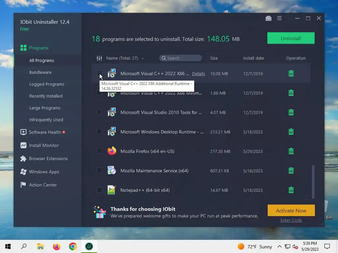338x253 pixels.
Task: Open taskbar search magnifier
Action: pyautogui.click(x=24, y=246)
